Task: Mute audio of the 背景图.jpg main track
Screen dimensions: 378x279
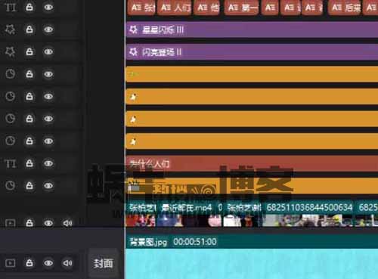Action: tap(67, 263)
